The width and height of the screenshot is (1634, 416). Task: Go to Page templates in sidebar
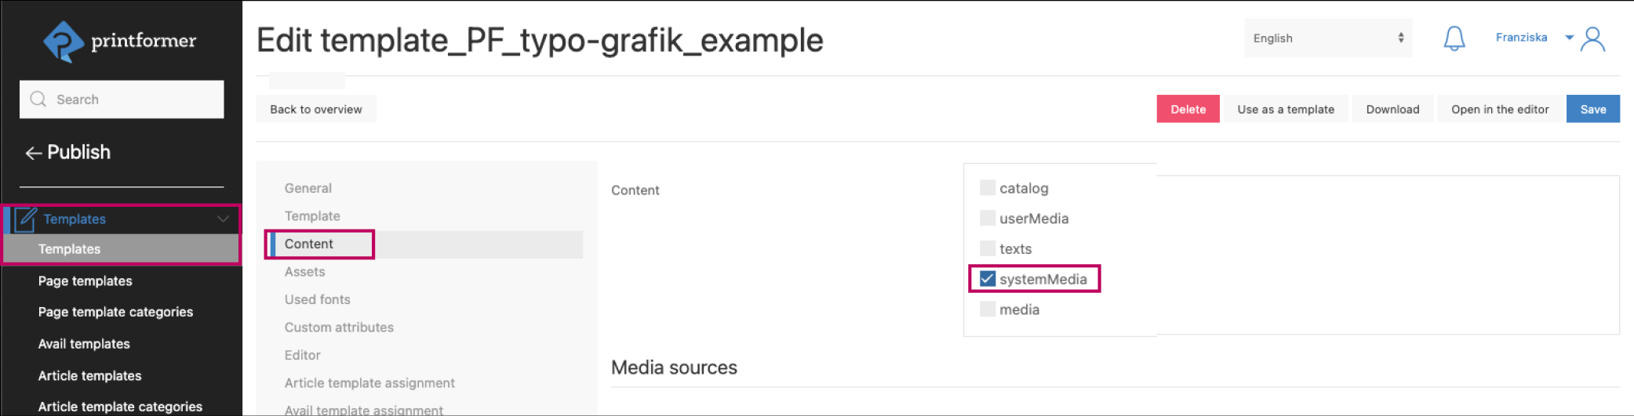tap(85, 281)
